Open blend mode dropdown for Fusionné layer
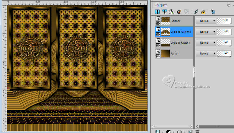 click(x=214, y=21)
